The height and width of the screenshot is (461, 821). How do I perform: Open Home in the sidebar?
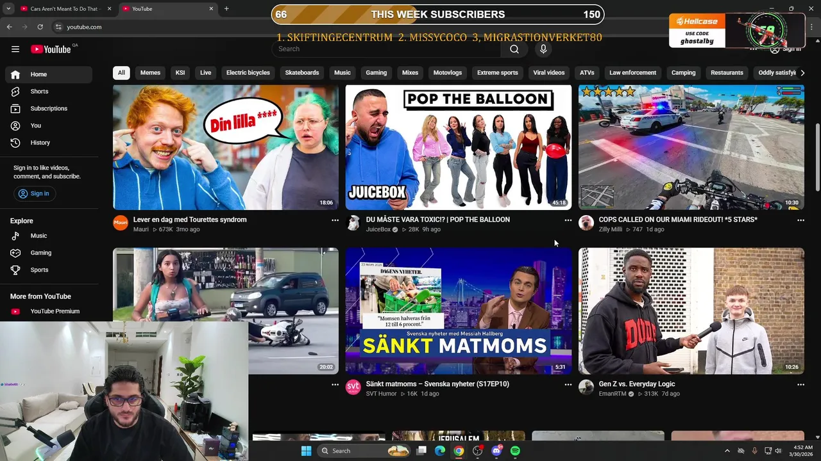tap(49, 74)
